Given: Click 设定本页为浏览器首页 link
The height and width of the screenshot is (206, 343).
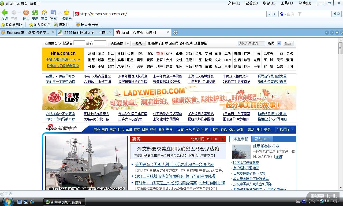Looking at the screenshot, I should (x=63, y=66).
